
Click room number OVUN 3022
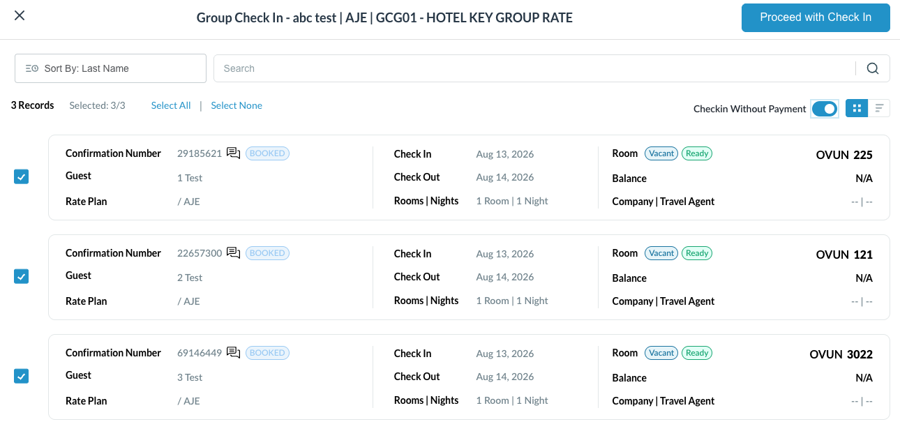pyautogui.click(x=841, y=354)
